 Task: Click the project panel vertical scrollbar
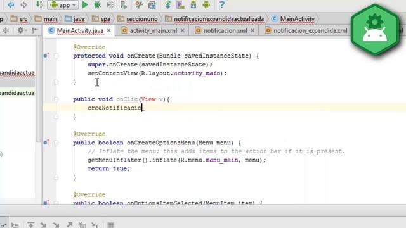[38, 89]
